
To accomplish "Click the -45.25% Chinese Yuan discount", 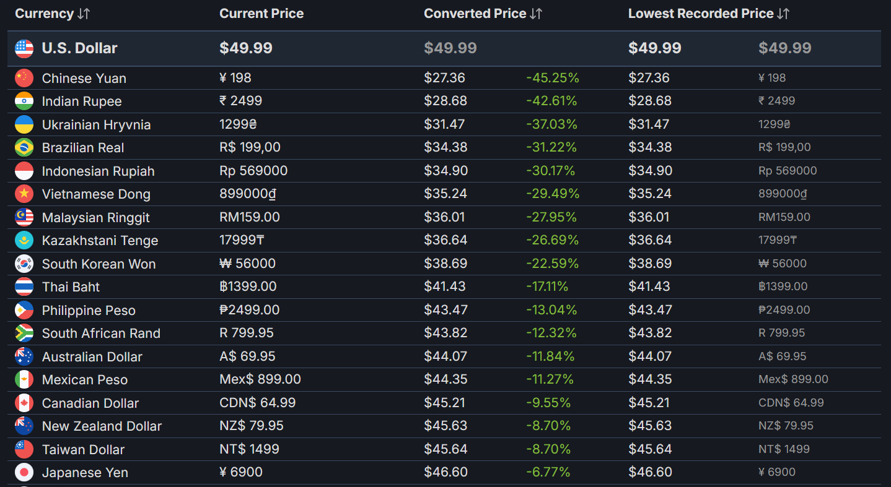I will [553, 78].
